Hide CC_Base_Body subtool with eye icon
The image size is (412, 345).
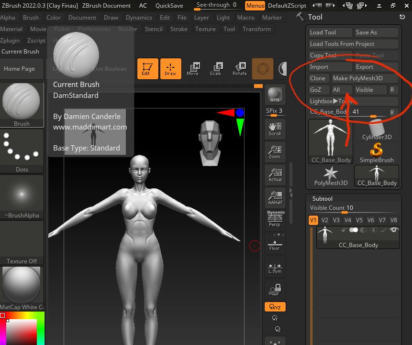tap(394, 230)
